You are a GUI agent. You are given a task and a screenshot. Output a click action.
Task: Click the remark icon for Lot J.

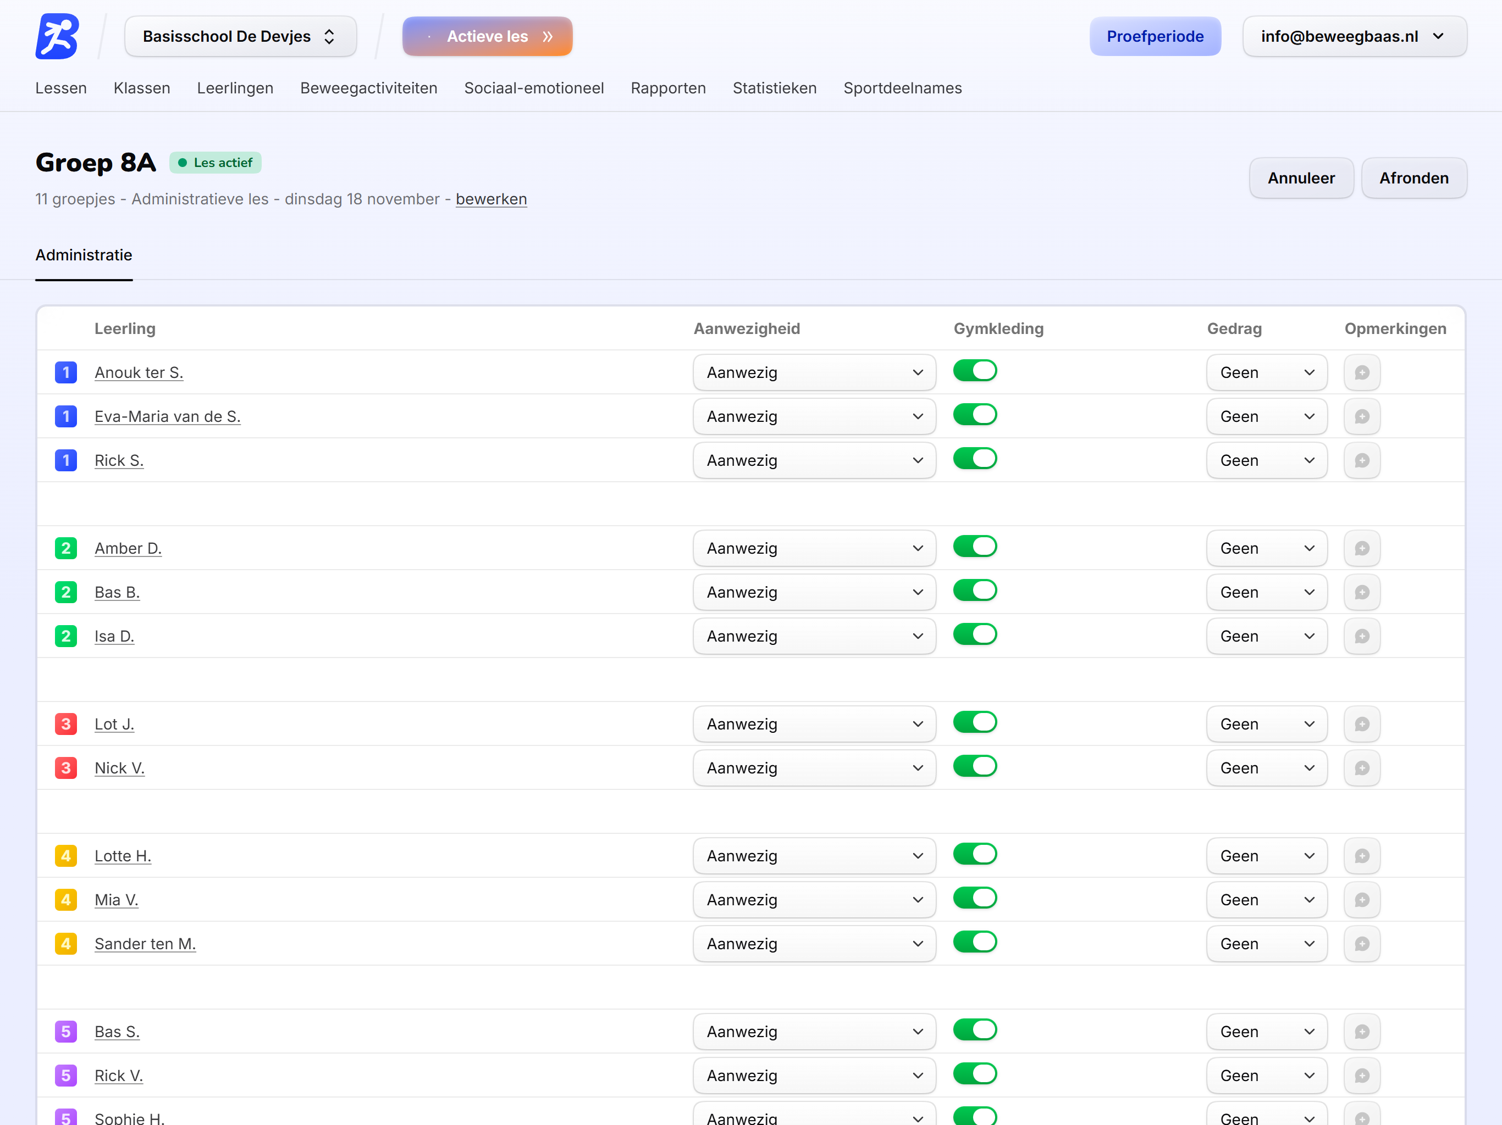[x=1361, y=724]
